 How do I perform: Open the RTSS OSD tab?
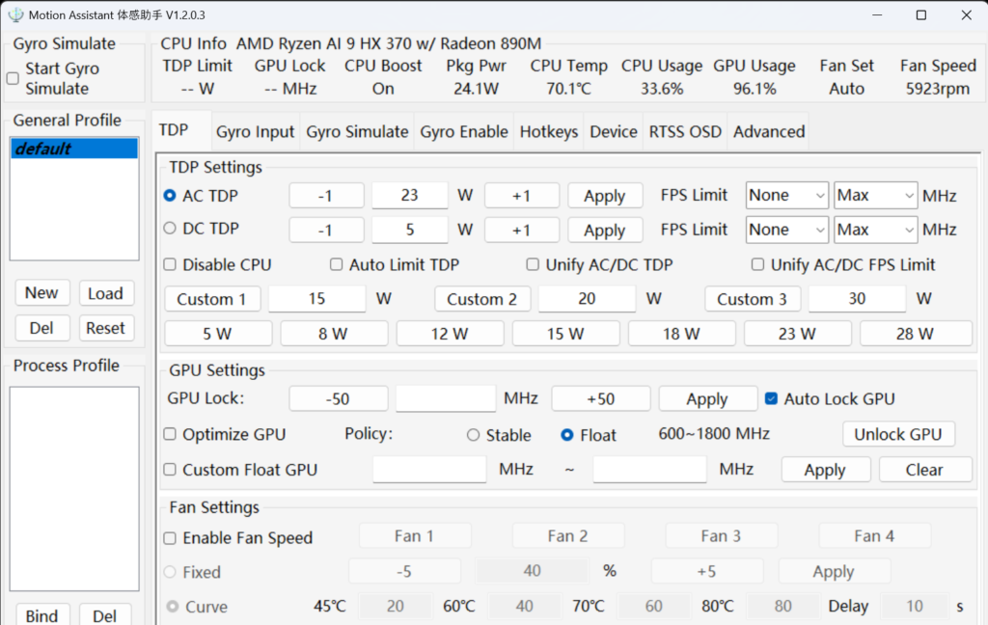[x=685, y=132]
